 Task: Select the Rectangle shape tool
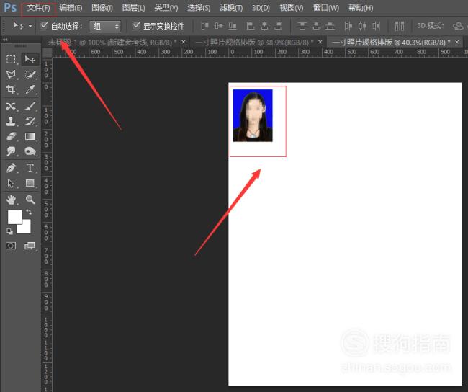(x=30, y=183)
